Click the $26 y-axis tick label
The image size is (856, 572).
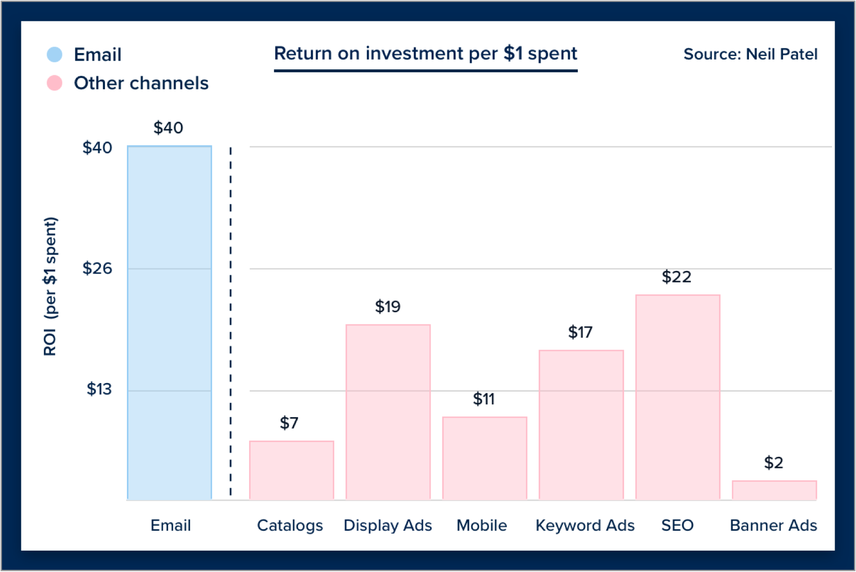point(97,268)
